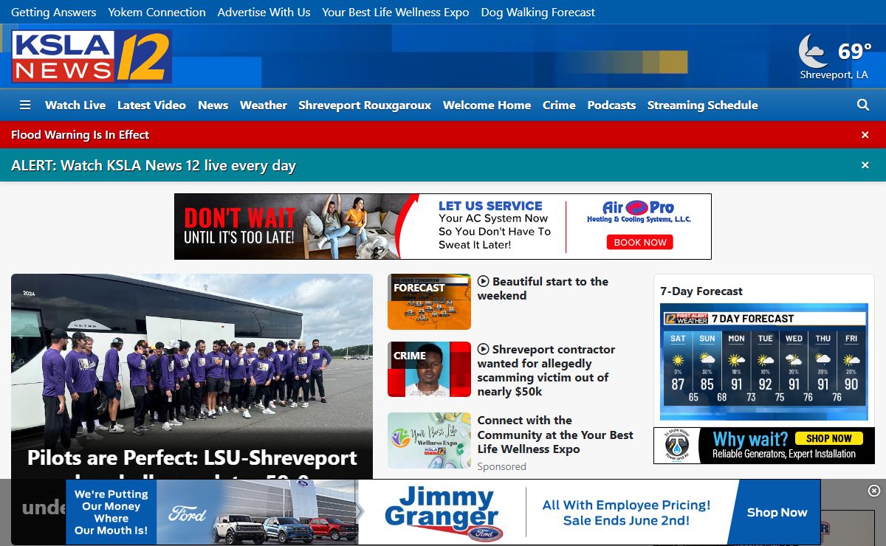Screen dimensions: 886x546
Task: Open the CRIME story thumbnail
Action: pos(429,370)
